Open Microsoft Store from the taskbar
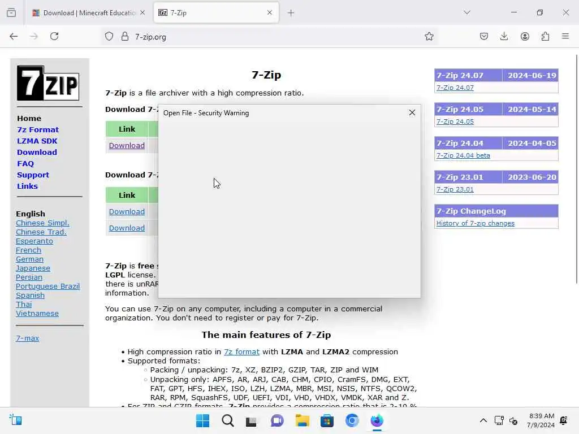 point(327,420)
